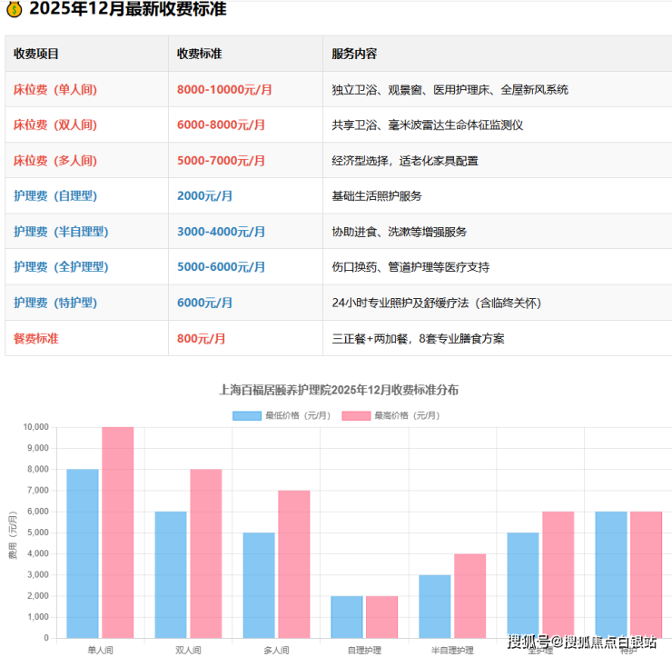Toggle the 最低价格（元/月）legend label

coord(293,415)
